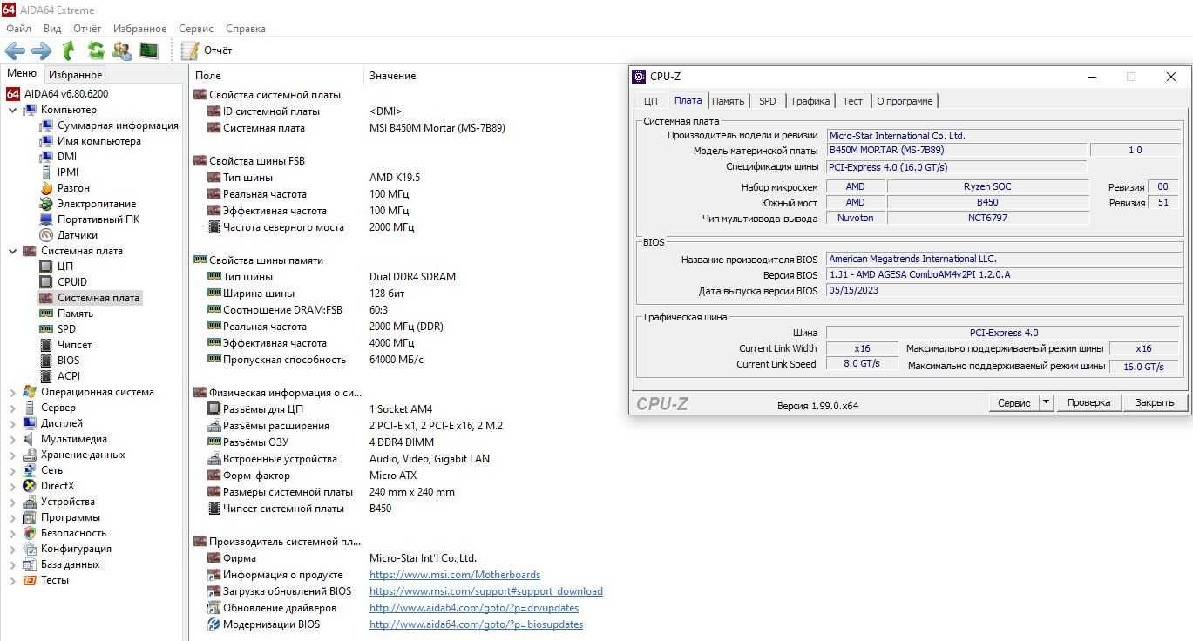Viewport: 1193px width, 641px height.
Task: Select the IPMI tree item
Action: tap(68, 172)
